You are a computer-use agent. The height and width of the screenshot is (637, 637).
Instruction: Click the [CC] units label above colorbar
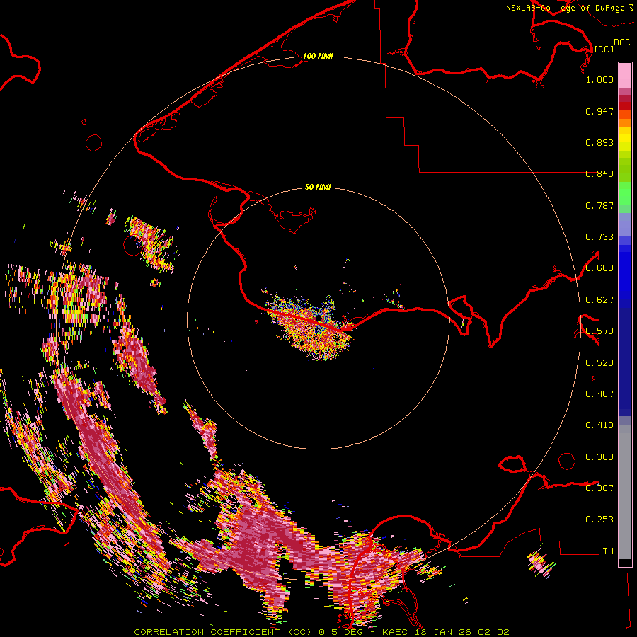[x=604, y=49]
